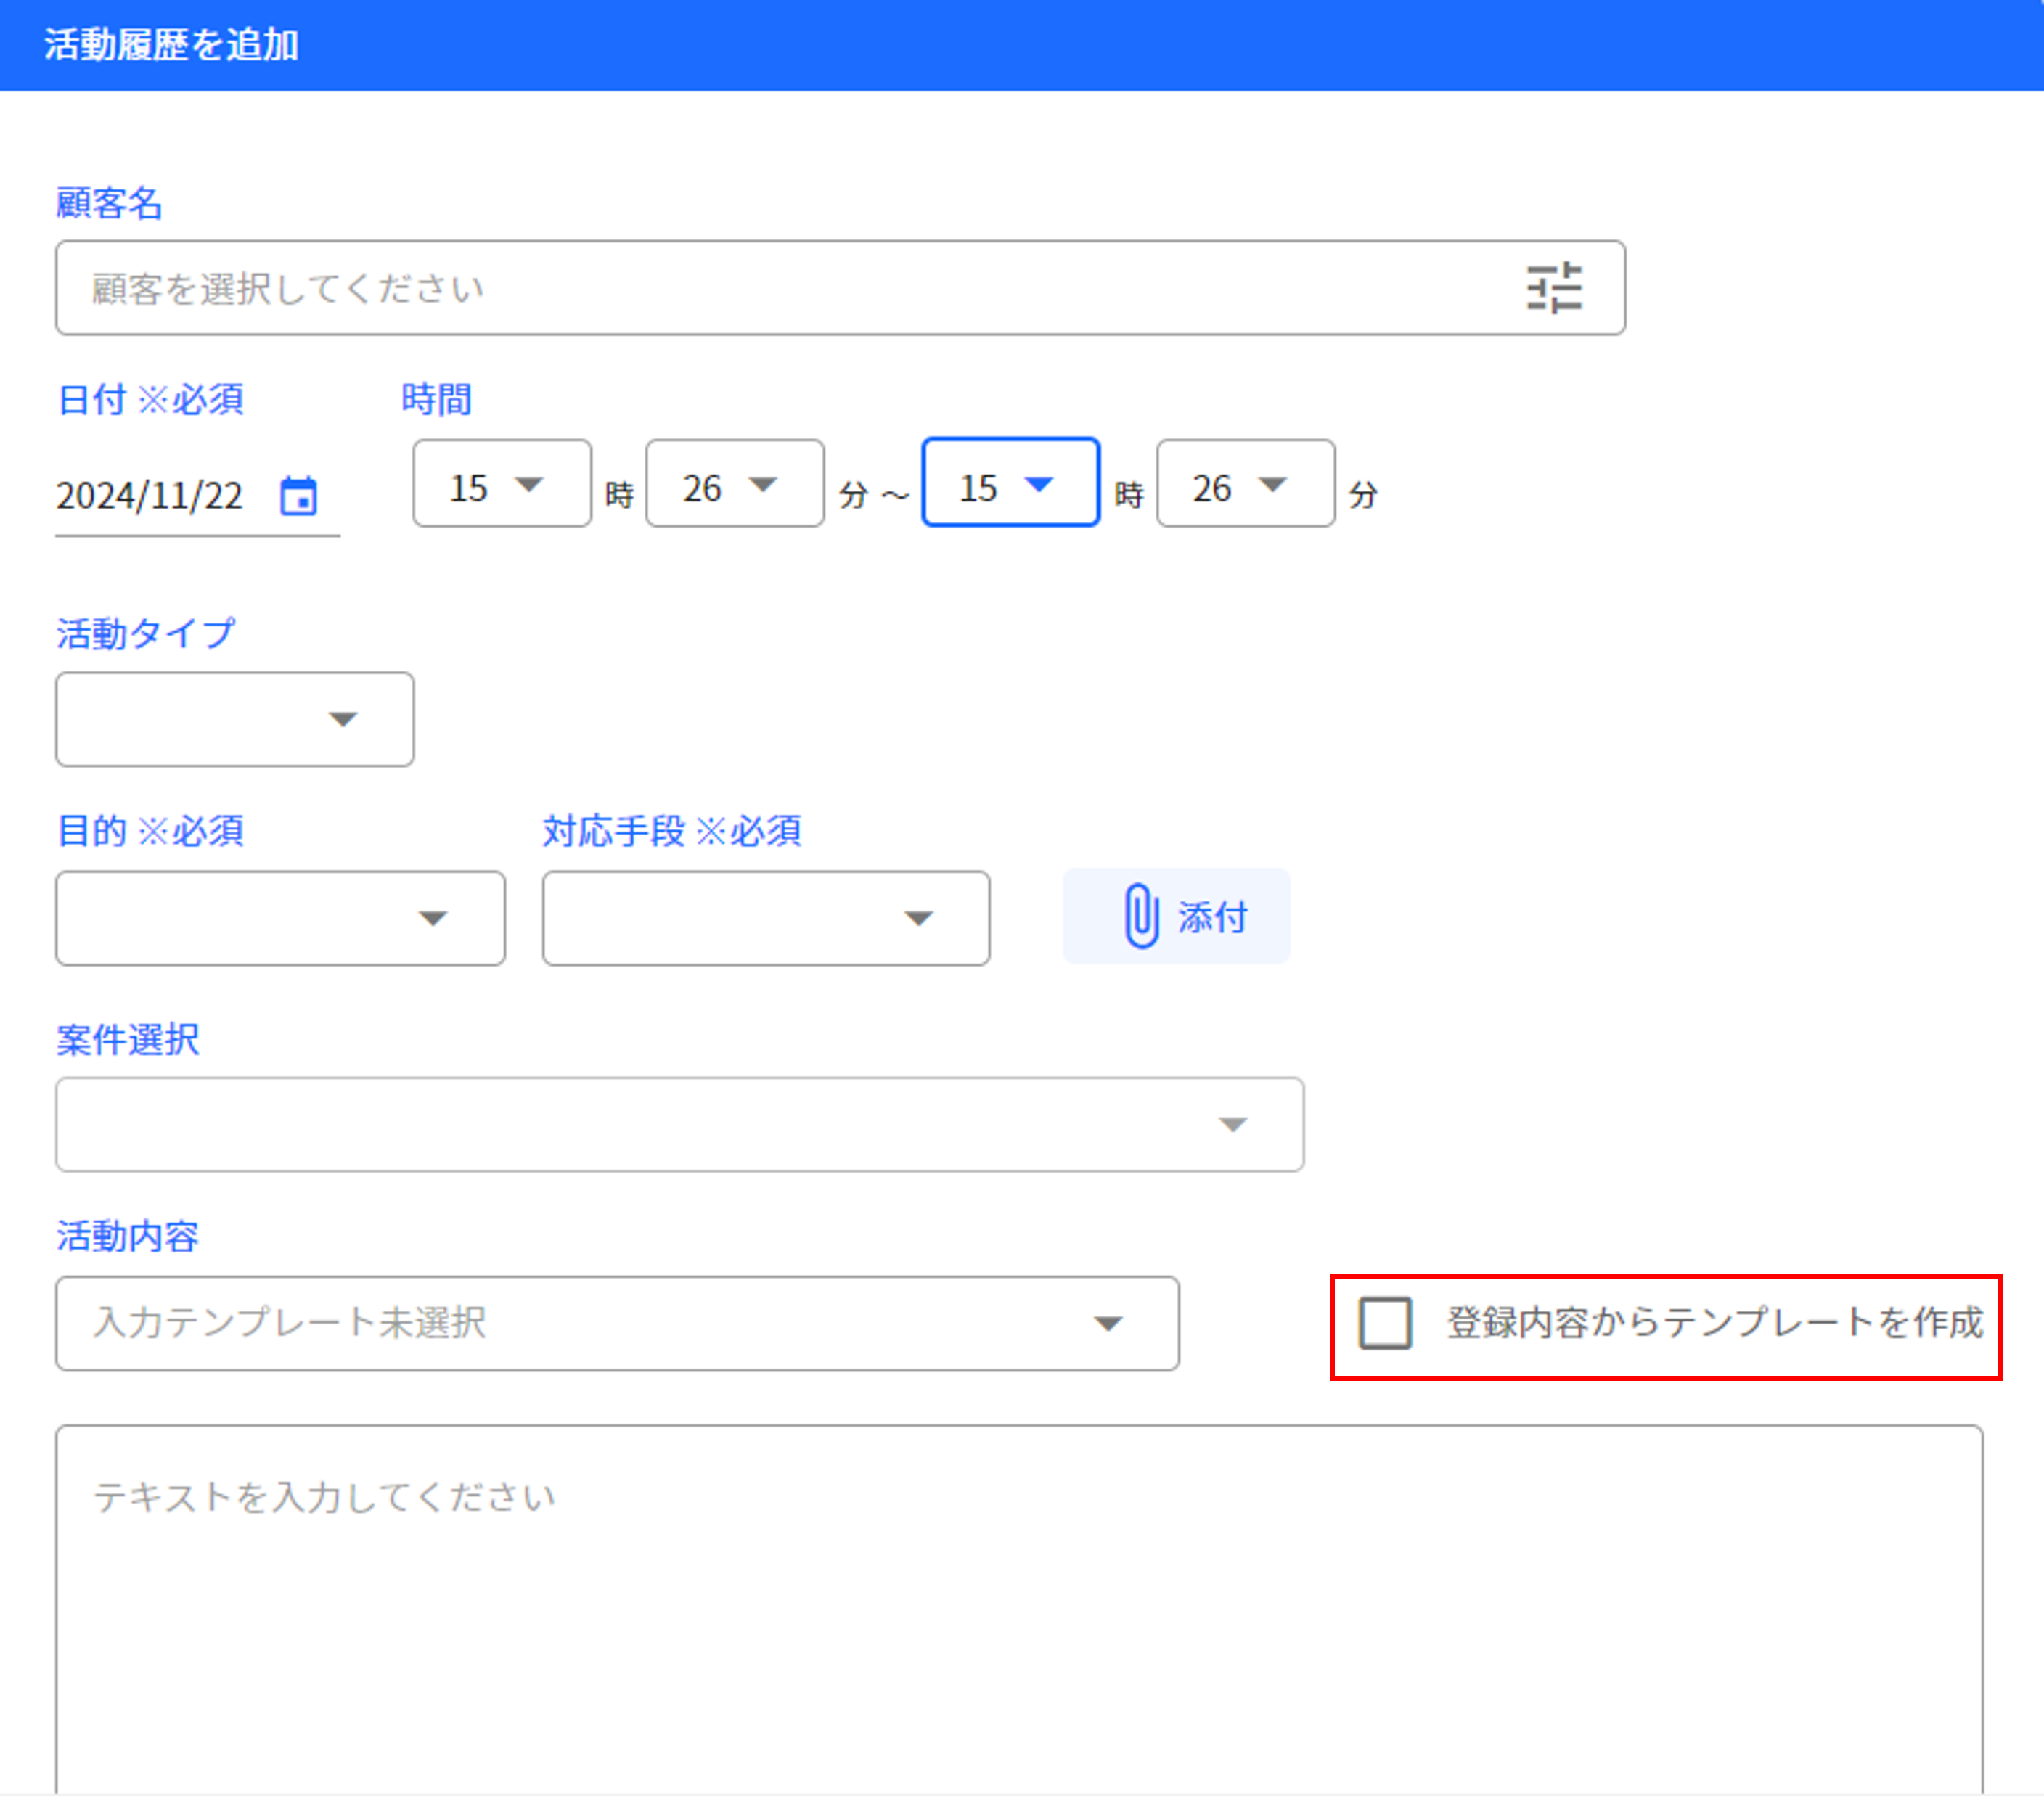The width and height of the screenshot is (2044, 1796).
Task: Click the paperclip 添付 attach button
Action: (x=1176, y=916)
